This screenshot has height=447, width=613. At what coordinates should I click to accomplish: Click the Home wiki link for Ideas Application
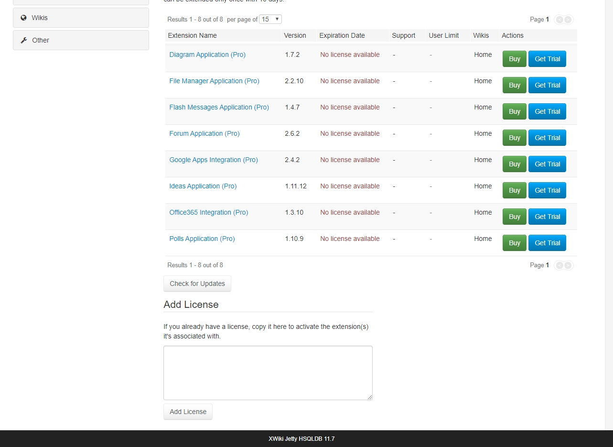pos(483,186)
